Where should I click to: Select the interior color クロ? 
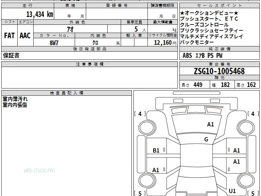click(95, 43)
